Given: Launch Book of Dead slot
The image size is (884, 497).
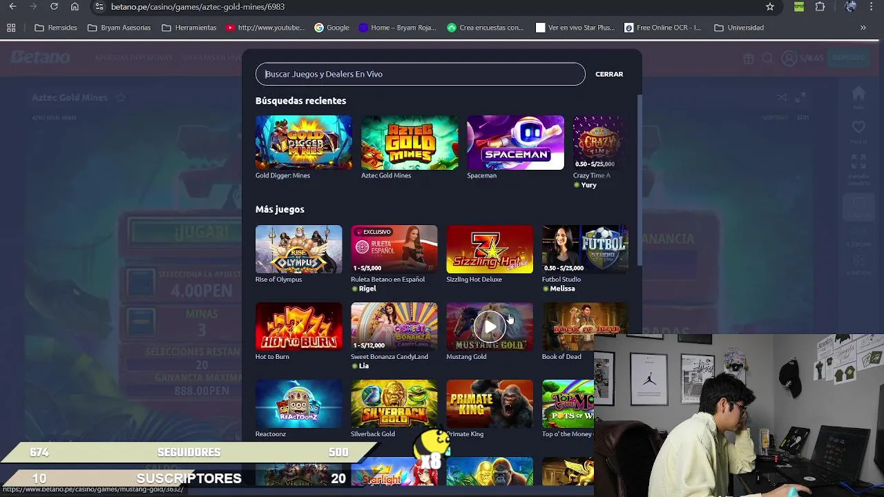Looking at the screenshot, I should click(585, 325).
